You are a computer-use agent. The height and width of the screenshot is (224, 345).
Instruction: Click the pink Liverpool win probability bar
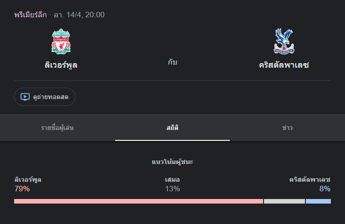coord(138,201)
